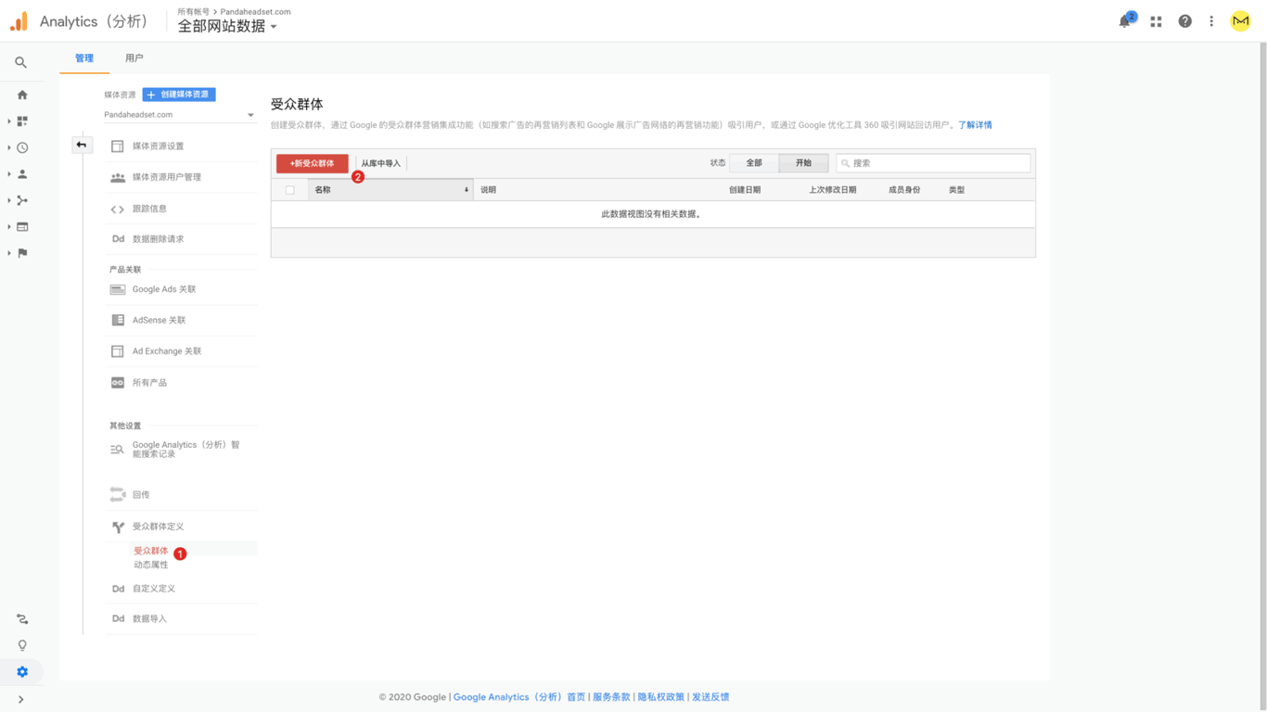Screen dimensions: 1267x712
Task: Open the 全部网站数据 view selector
Action: pos(227,27)
